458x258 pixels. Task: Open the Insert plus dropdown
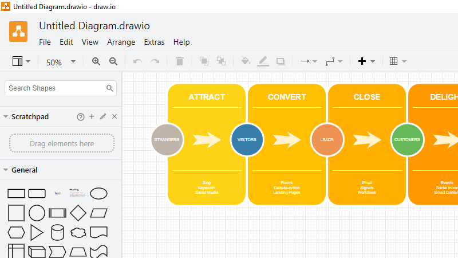point(366,61)
